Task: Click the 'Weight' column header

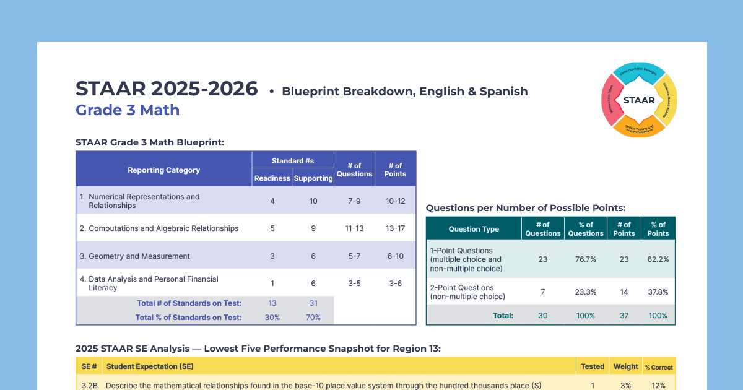Action: 626,366
